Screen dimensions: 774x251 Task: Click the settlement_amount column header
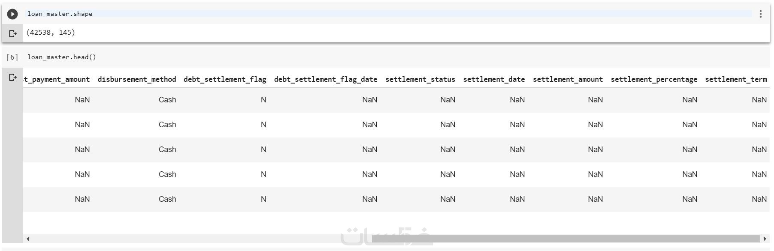tap(568, 80)
